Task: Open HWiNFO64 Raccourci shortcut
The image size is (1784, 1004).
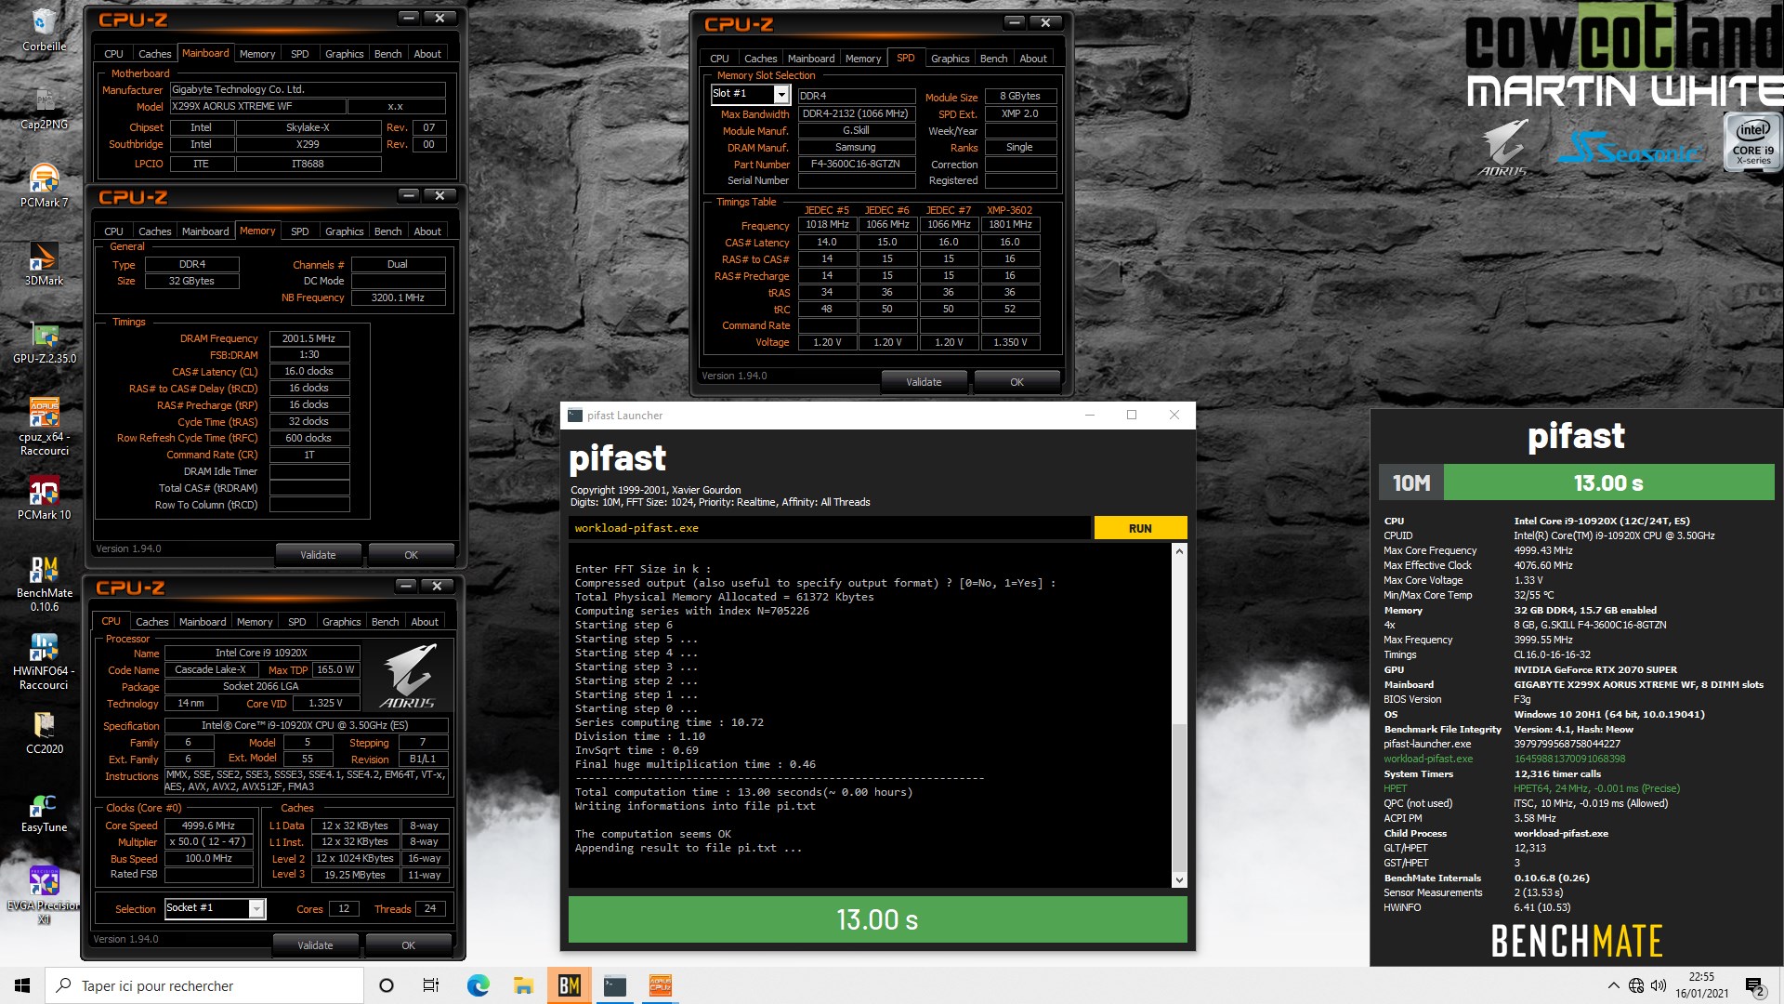Action: click(44, 661)
